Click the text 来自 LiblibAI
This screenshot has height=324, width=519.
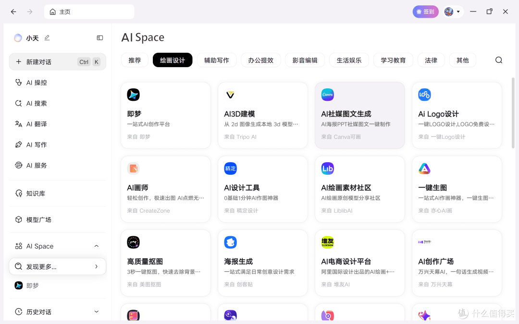pyautogui.click(x=336, y=211)
